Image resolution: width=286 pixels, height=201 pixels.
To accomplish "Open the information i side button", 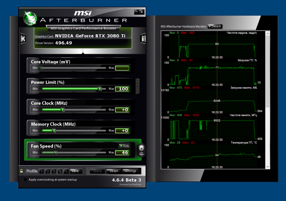I will pyautogui.click(x=143, y=39).
